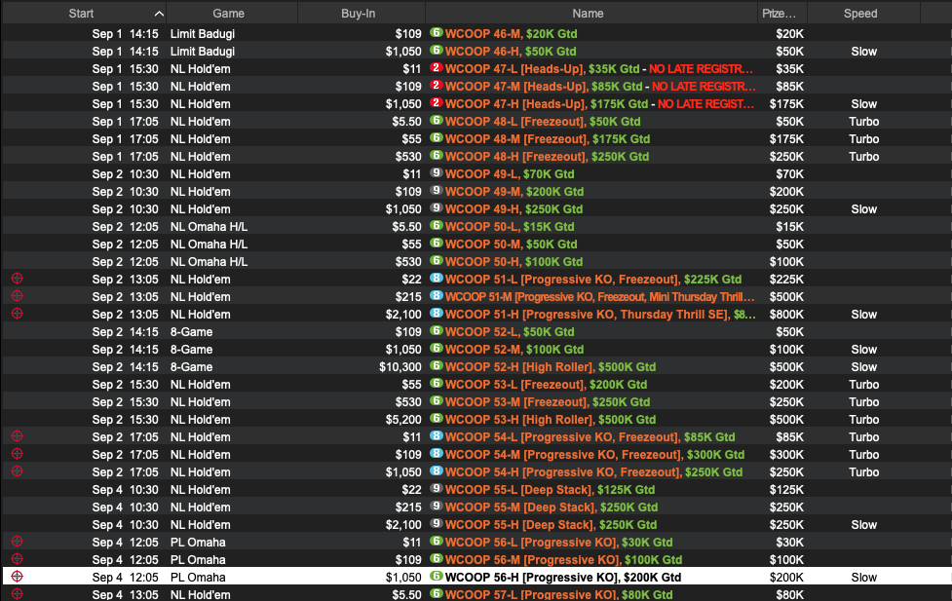Click the 9-max badge beside WCOOP 49-L
The height and width of the screenshot is (601, 952).
436,173
